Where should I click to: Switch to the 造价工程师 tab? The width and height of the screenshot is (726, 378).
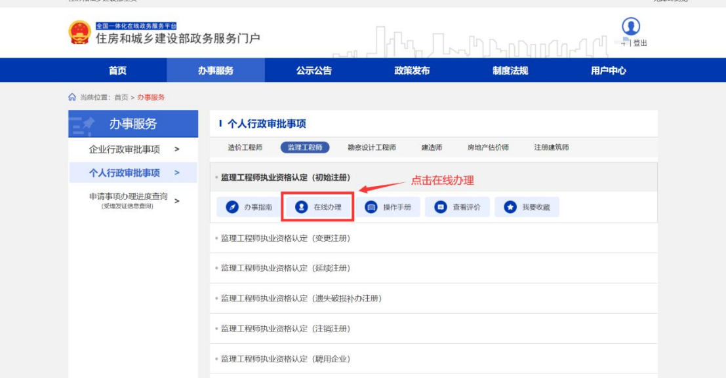[x=245, y=147]
